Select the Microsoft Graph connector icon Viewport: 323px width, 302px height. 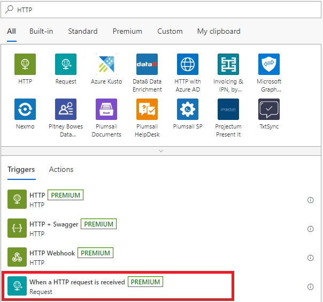[269, 64]
